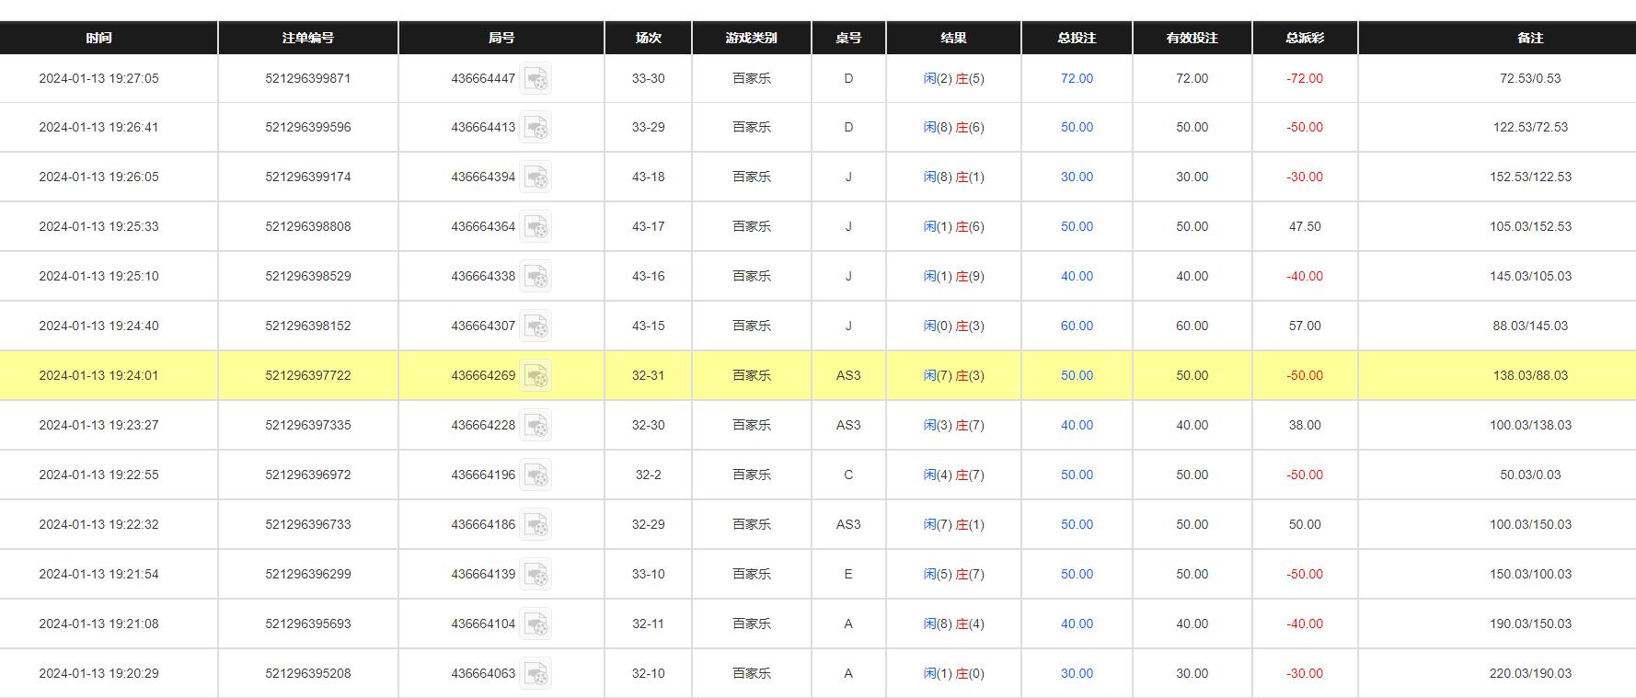Click replay icon beside round 436664394
The image size is (1636, 698).
click(x=536, y=177)
